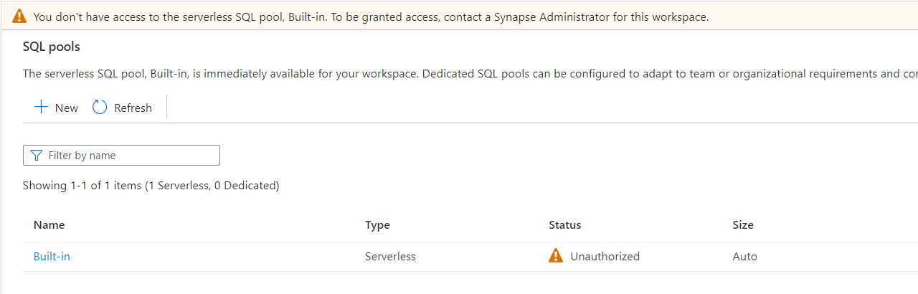This screenshot has width=918, height=294.
Task: Select the Auto size cell
Action: tap(744, 256)
